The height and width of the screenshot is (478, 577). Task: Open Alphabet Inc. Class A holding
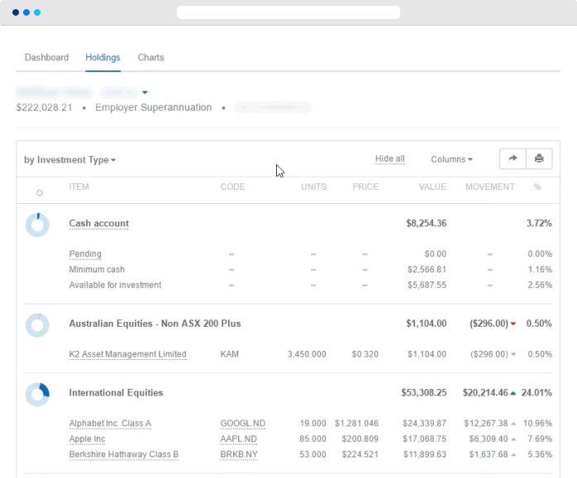pos(110,424)
